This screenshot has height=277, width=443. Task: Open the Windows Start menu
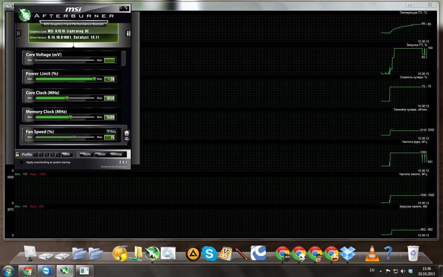[x=8, y=271]
